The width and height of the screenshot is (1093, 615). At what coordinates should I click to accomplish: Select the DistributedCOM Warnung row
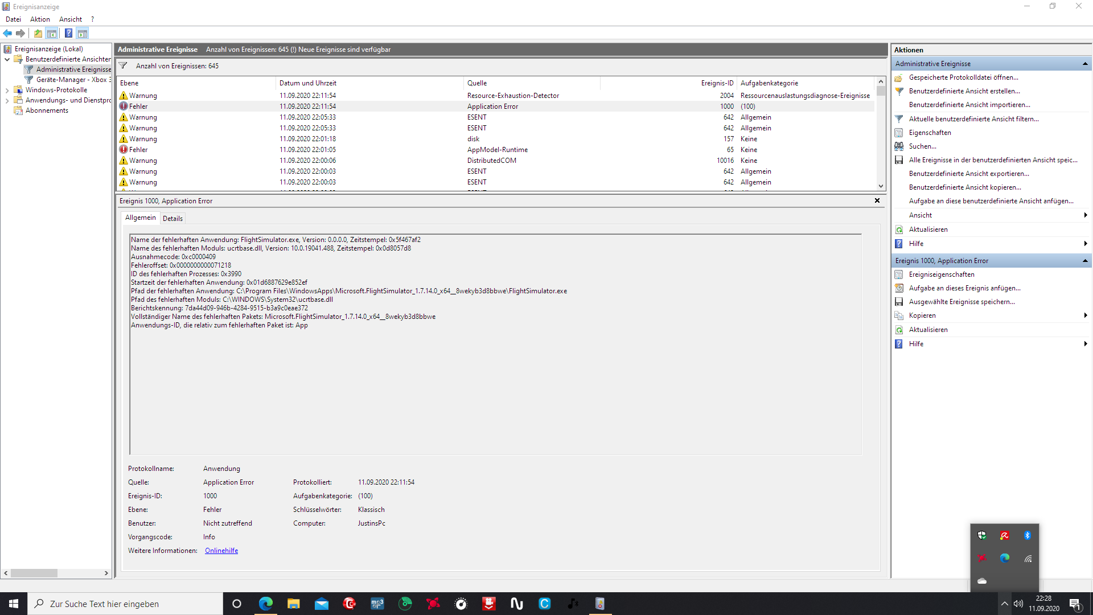click(x=495, y=161)
